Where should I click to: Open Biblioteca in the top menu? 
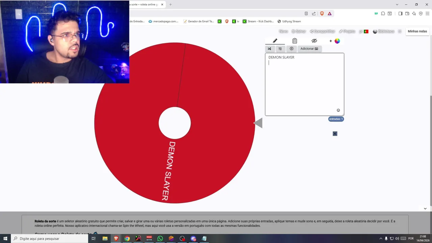click(x=383, y=31)
